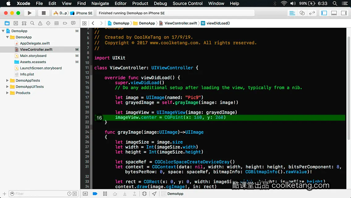Viewport: 351px width, 198px height.
Task: Open the Debug navigator icon
Action: [x=57, y=23]
